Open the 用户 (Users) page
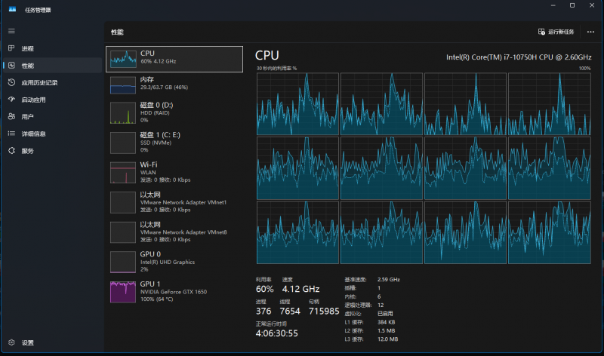Screen dimensions: 604x356 [27, 117]
